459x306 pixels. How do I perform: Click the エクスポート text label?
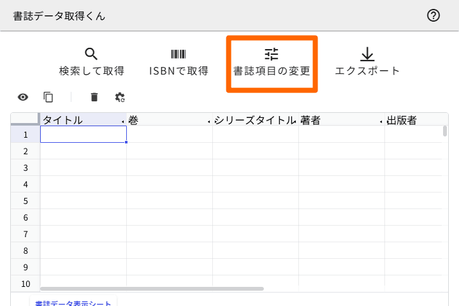[x=367, y=71]
